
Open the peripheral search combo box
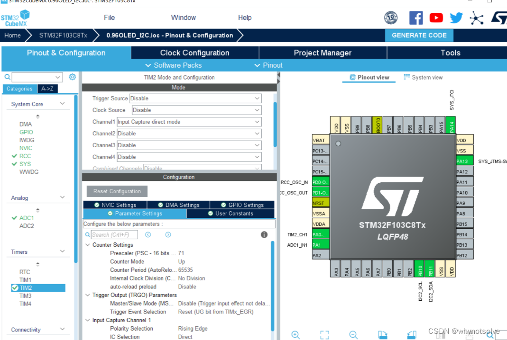tap(37, 77)
